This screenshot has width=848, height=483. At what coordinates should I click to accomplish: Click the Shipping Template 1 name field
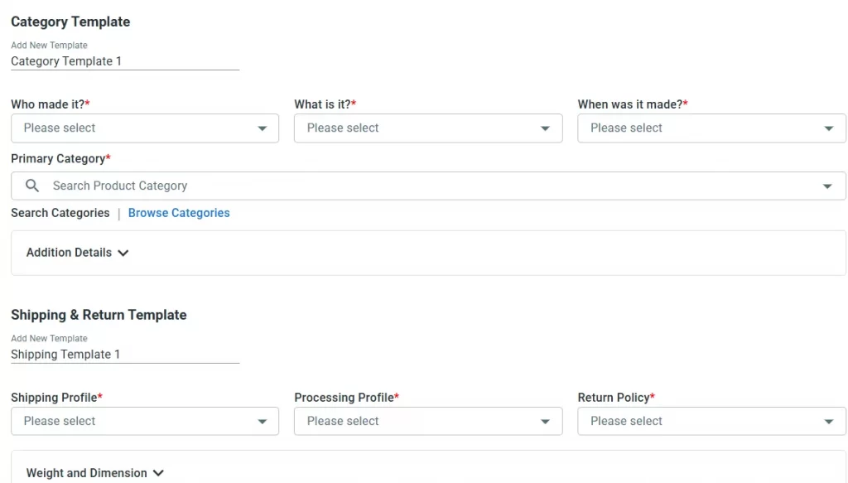124,354
